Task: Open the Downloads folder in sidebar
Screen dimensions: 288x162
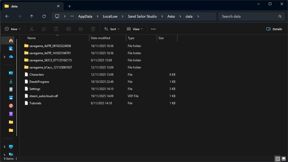Action: tap(11, 81)
